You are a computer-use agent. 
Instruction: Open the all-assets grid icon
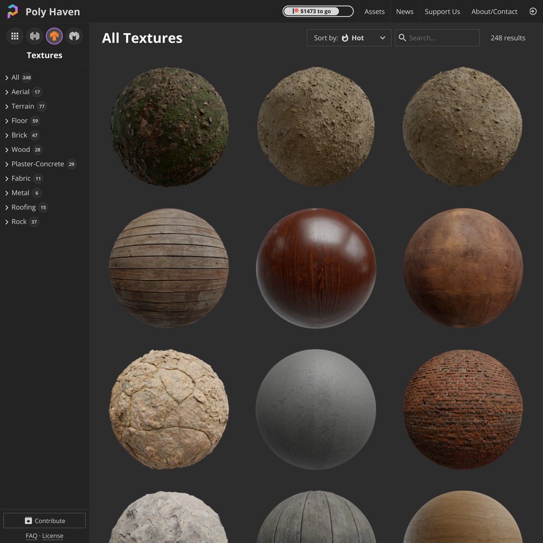(x=14, y=36)
